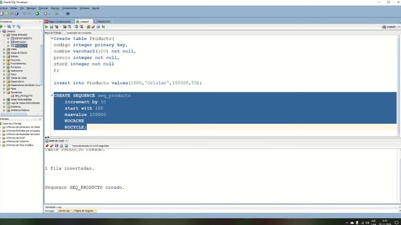Open the Editar menu
The width and height of the screenshot is (401, 225).
(x=14, y=8)
